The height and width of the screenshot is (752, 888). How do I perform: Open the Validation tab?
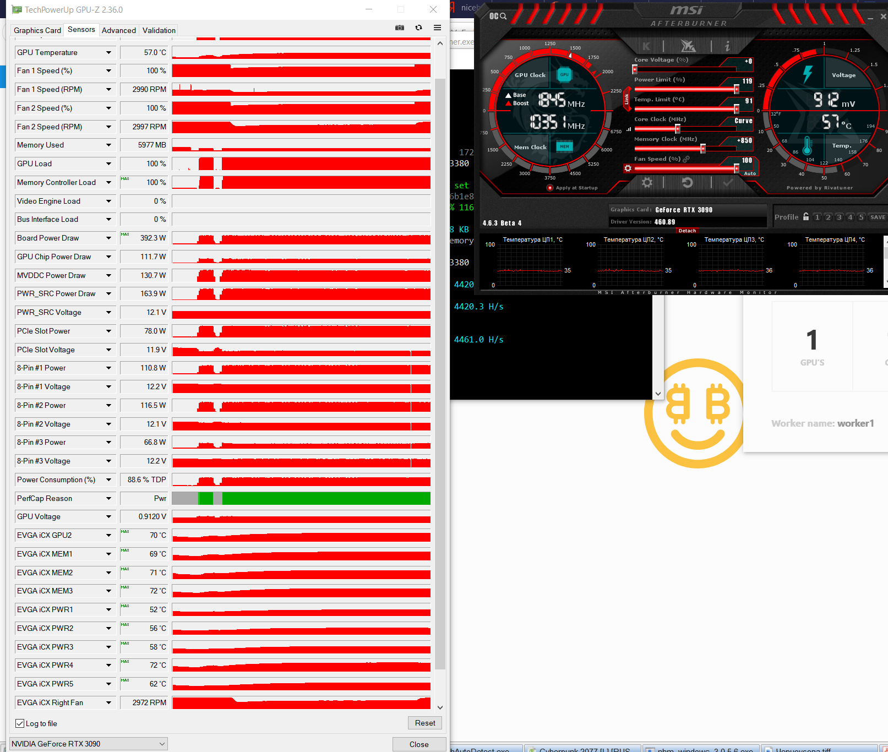point(159,30)
